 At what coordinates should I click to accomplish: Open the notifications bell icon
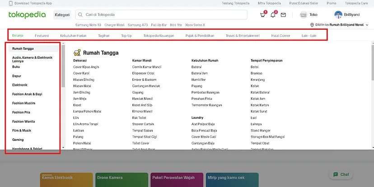[273, 15]
